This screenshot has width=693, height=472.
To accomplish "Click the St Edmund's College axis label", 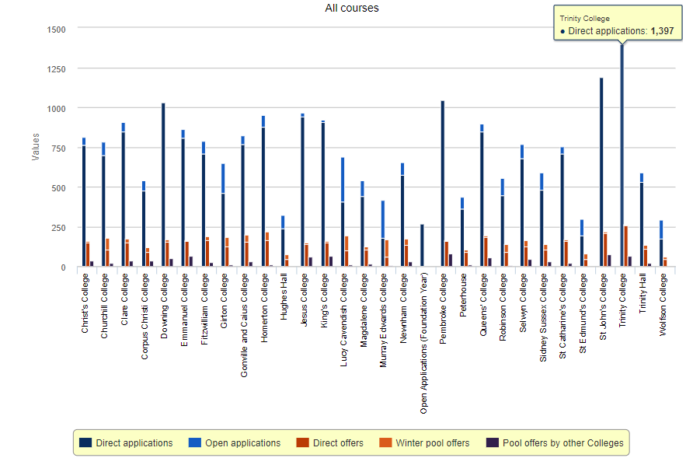I will click(583, 313).
